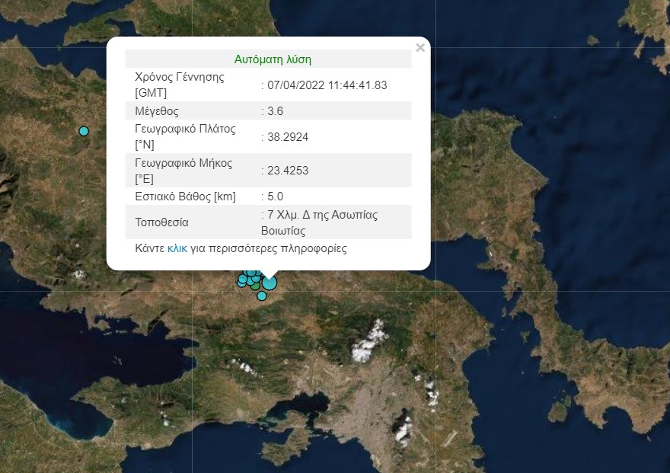Click the longitude value 23.4253

(x=287, y=171)
